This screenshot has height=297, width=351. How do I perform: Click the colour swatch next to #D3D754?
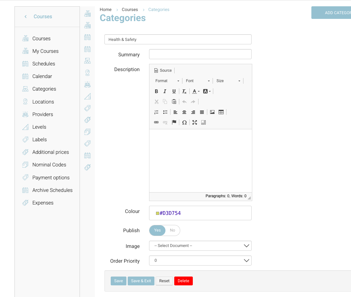pos(158,213)
